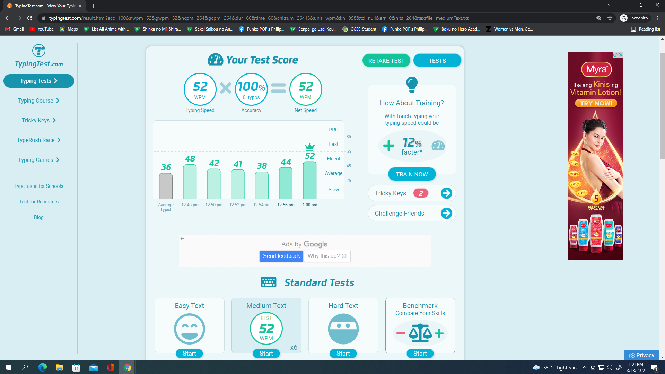Start the Medium Text test
The image size is (665, 374).
[266, 354]
